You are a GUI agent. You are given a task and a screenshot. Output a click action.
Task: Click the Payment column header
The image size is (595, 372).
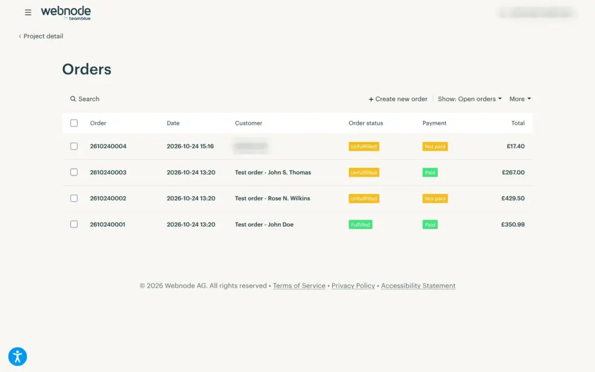[x=435, y=123]
